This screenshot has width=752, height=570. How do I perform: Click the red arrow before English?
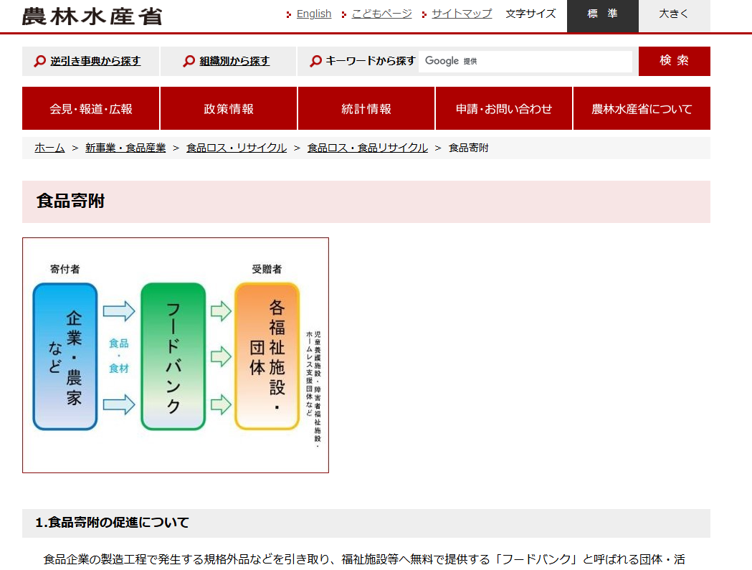click(x=289, y=14)
